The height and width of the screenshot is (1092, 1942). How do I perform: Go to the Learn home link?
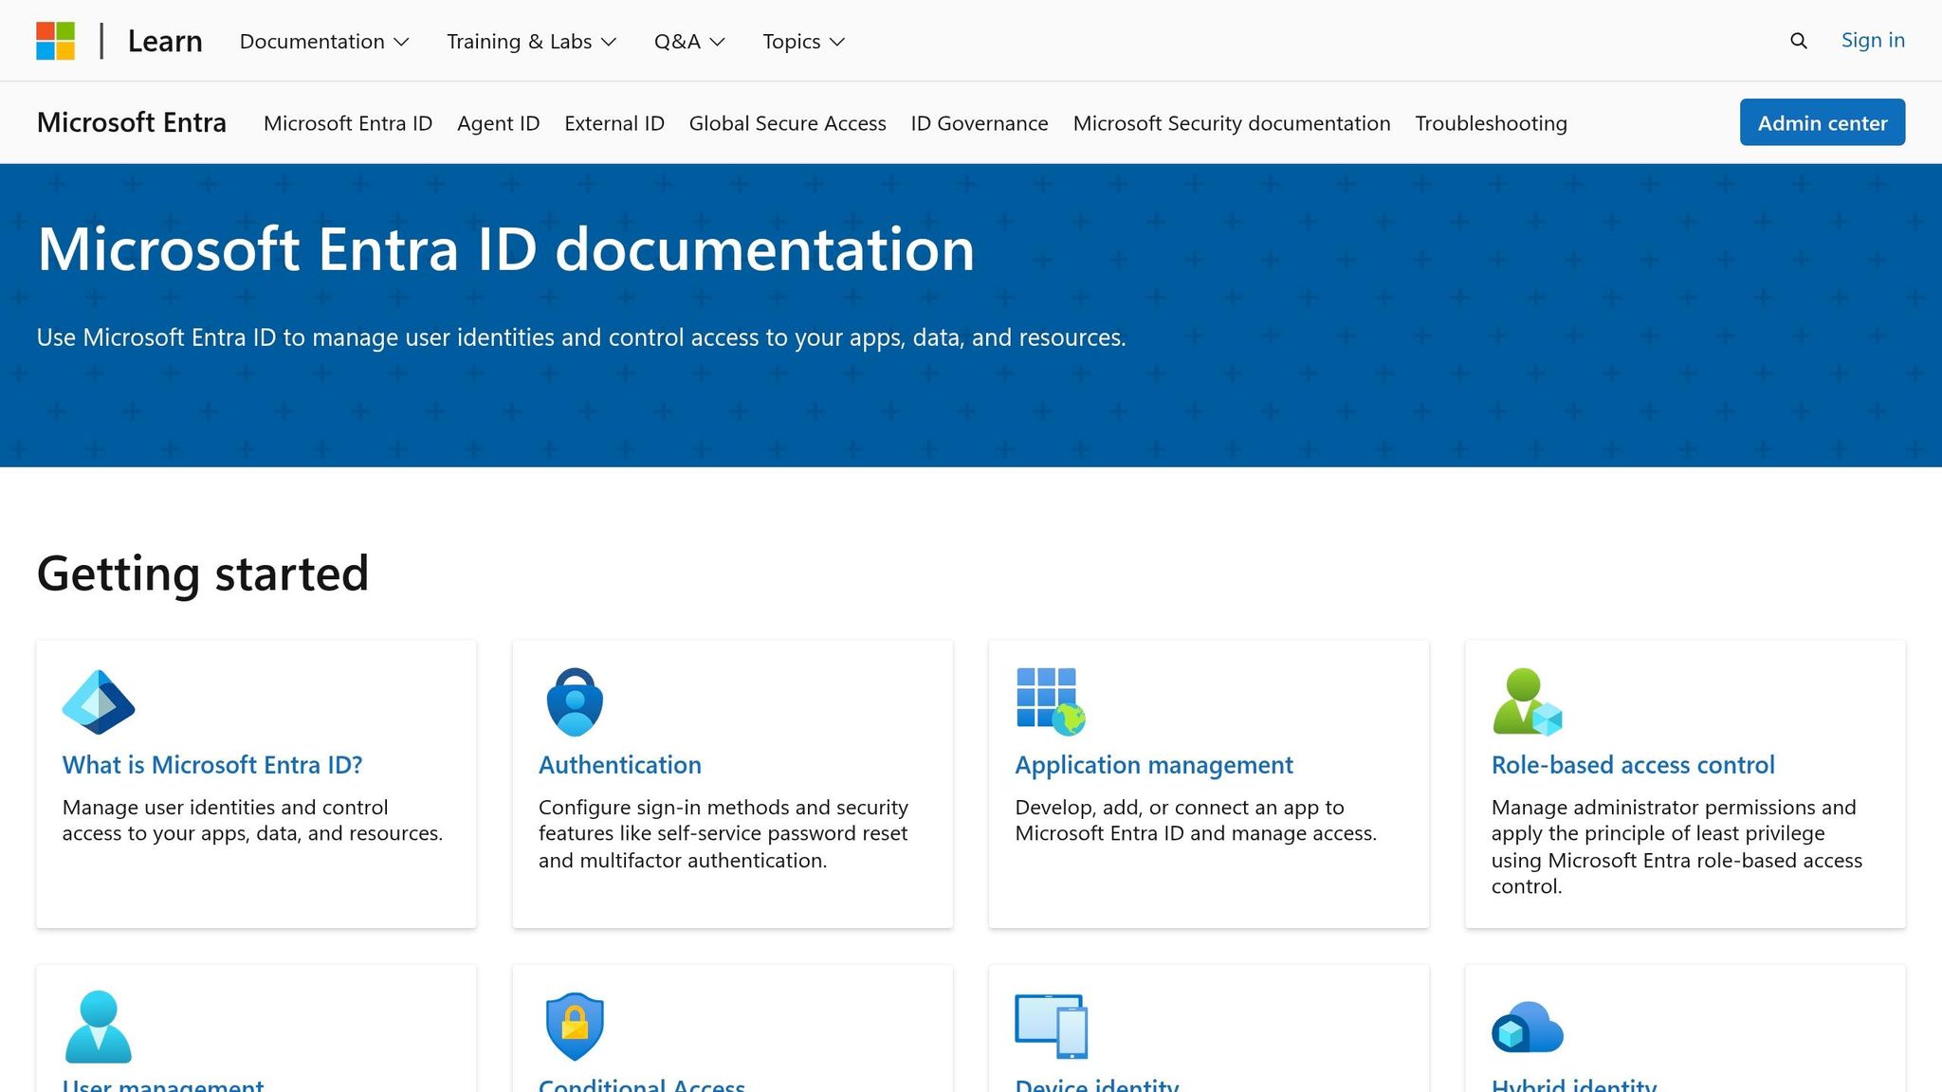[165, 42]
